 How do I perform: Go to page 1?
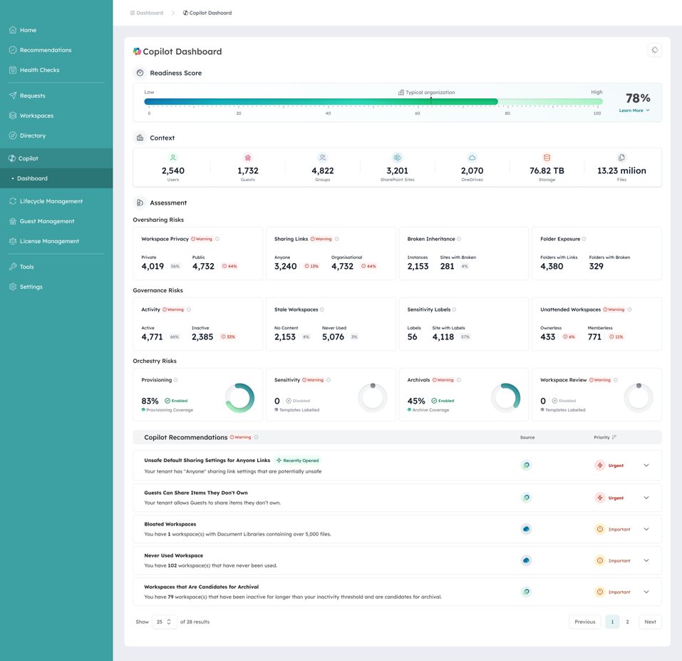click(x=612, y=622)
